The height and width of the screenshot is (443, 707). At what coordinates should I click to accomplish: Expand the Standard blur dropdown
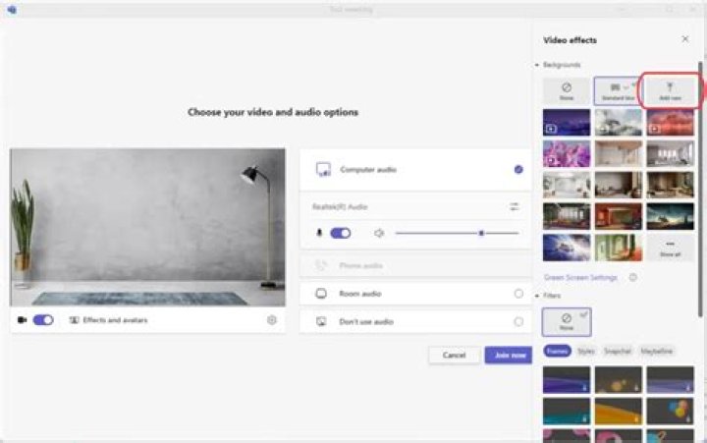pyautogui.click(x=628, y=88)
